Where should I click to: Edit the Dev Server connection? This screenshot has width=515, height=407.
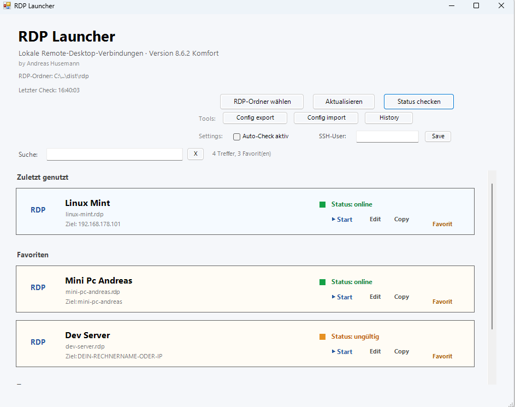point(375,351)
